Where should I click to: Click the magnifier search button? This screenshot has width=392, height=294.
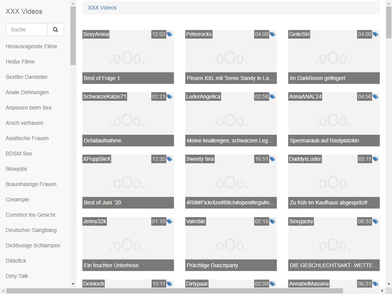[56, 29]
